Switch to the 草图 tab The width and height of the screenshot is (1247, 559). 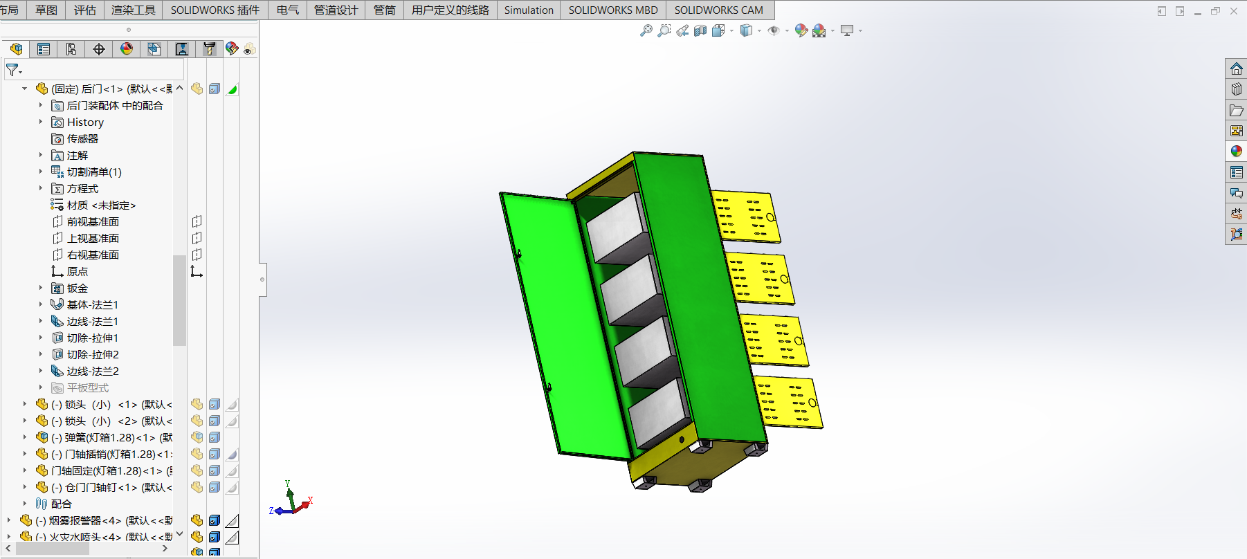pyautogui.click(x=46, y=10)
